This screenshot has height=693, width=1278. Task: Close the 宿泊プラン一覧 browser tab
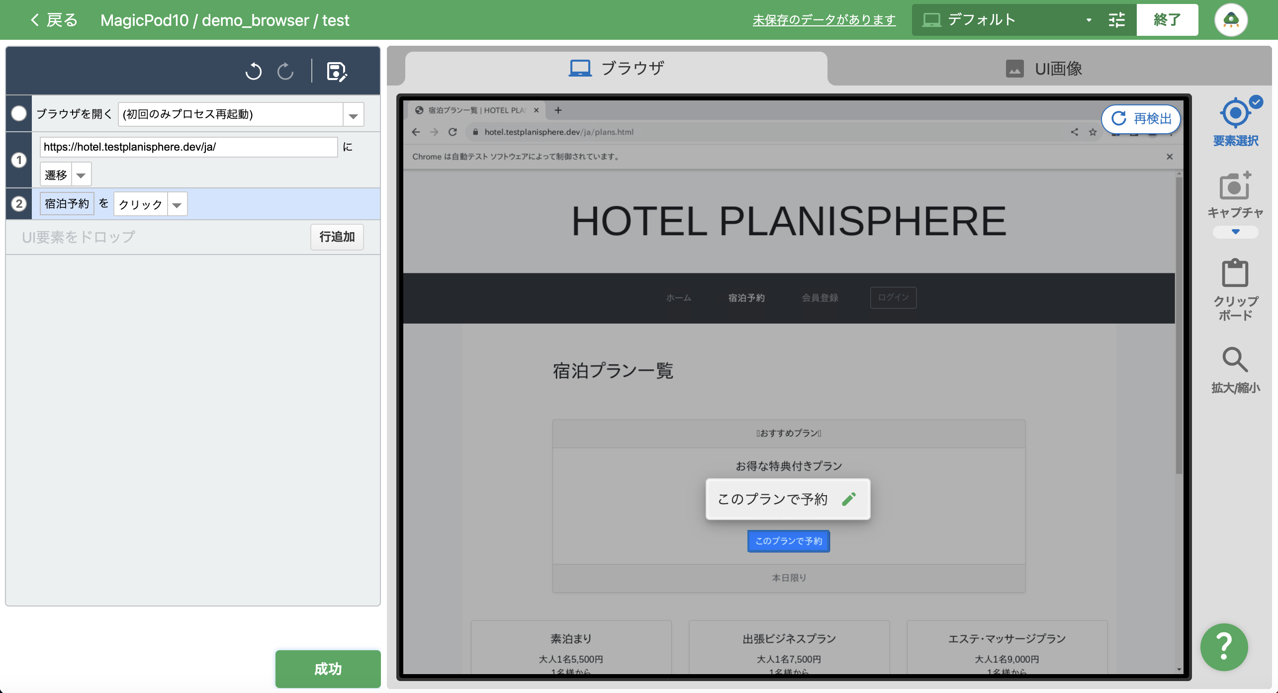point(536,110)
